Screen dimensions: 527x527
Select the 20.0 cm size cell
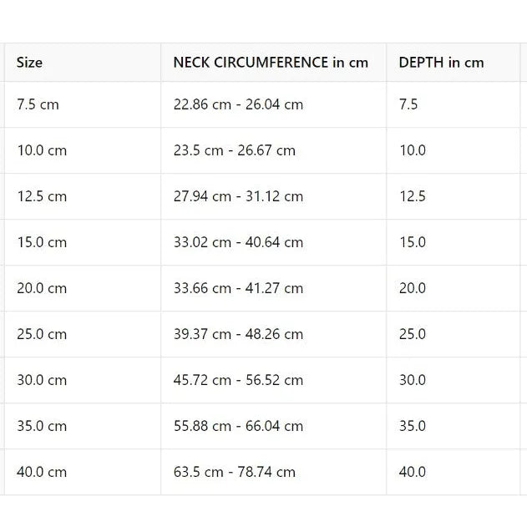point(42,289)
